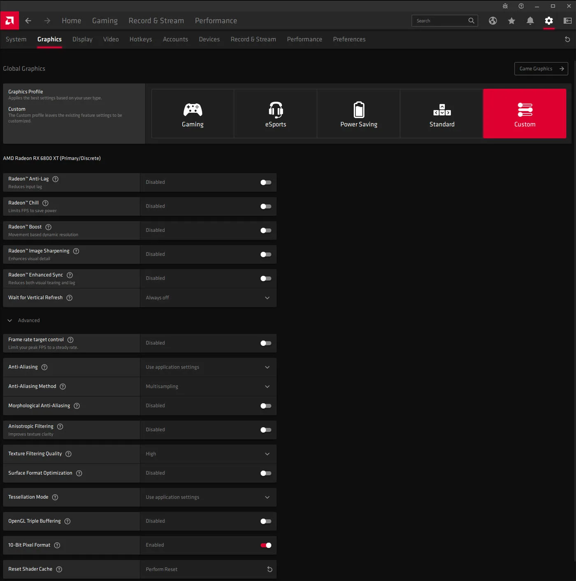Switch to the Hotkeys tab

141,39
